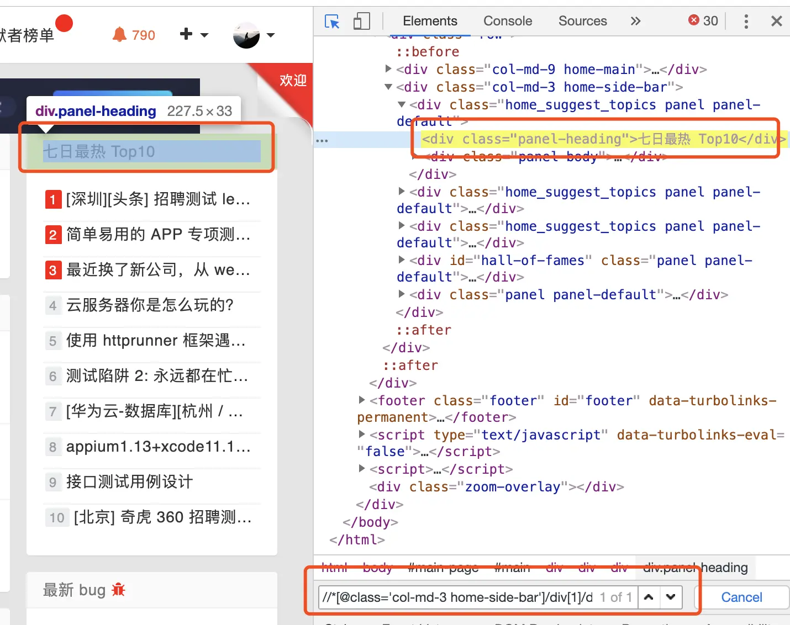This screenshot has height=625, width=790.
Task: Open topic 8 appium1.13+xcode11.1
Action: coord(159,447)
